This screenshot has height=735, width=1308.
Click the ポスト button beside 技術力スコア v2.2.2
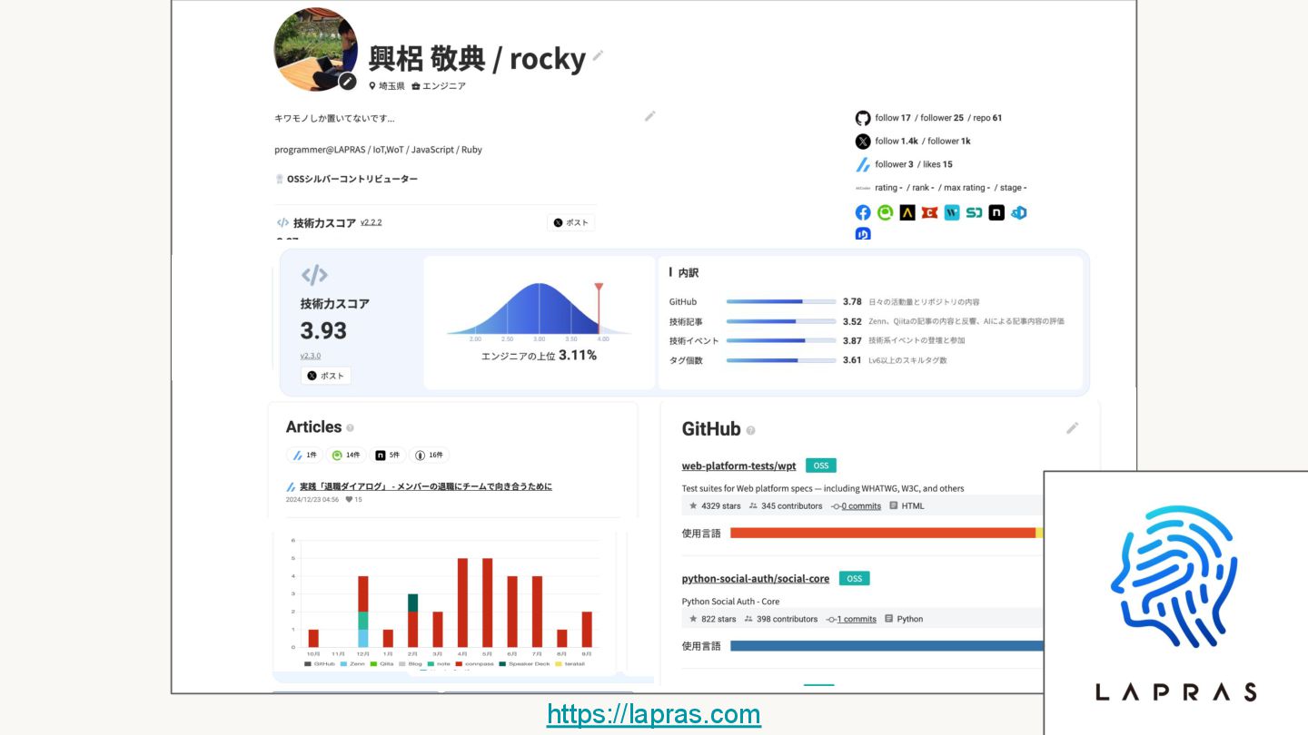tap(571, 222)
